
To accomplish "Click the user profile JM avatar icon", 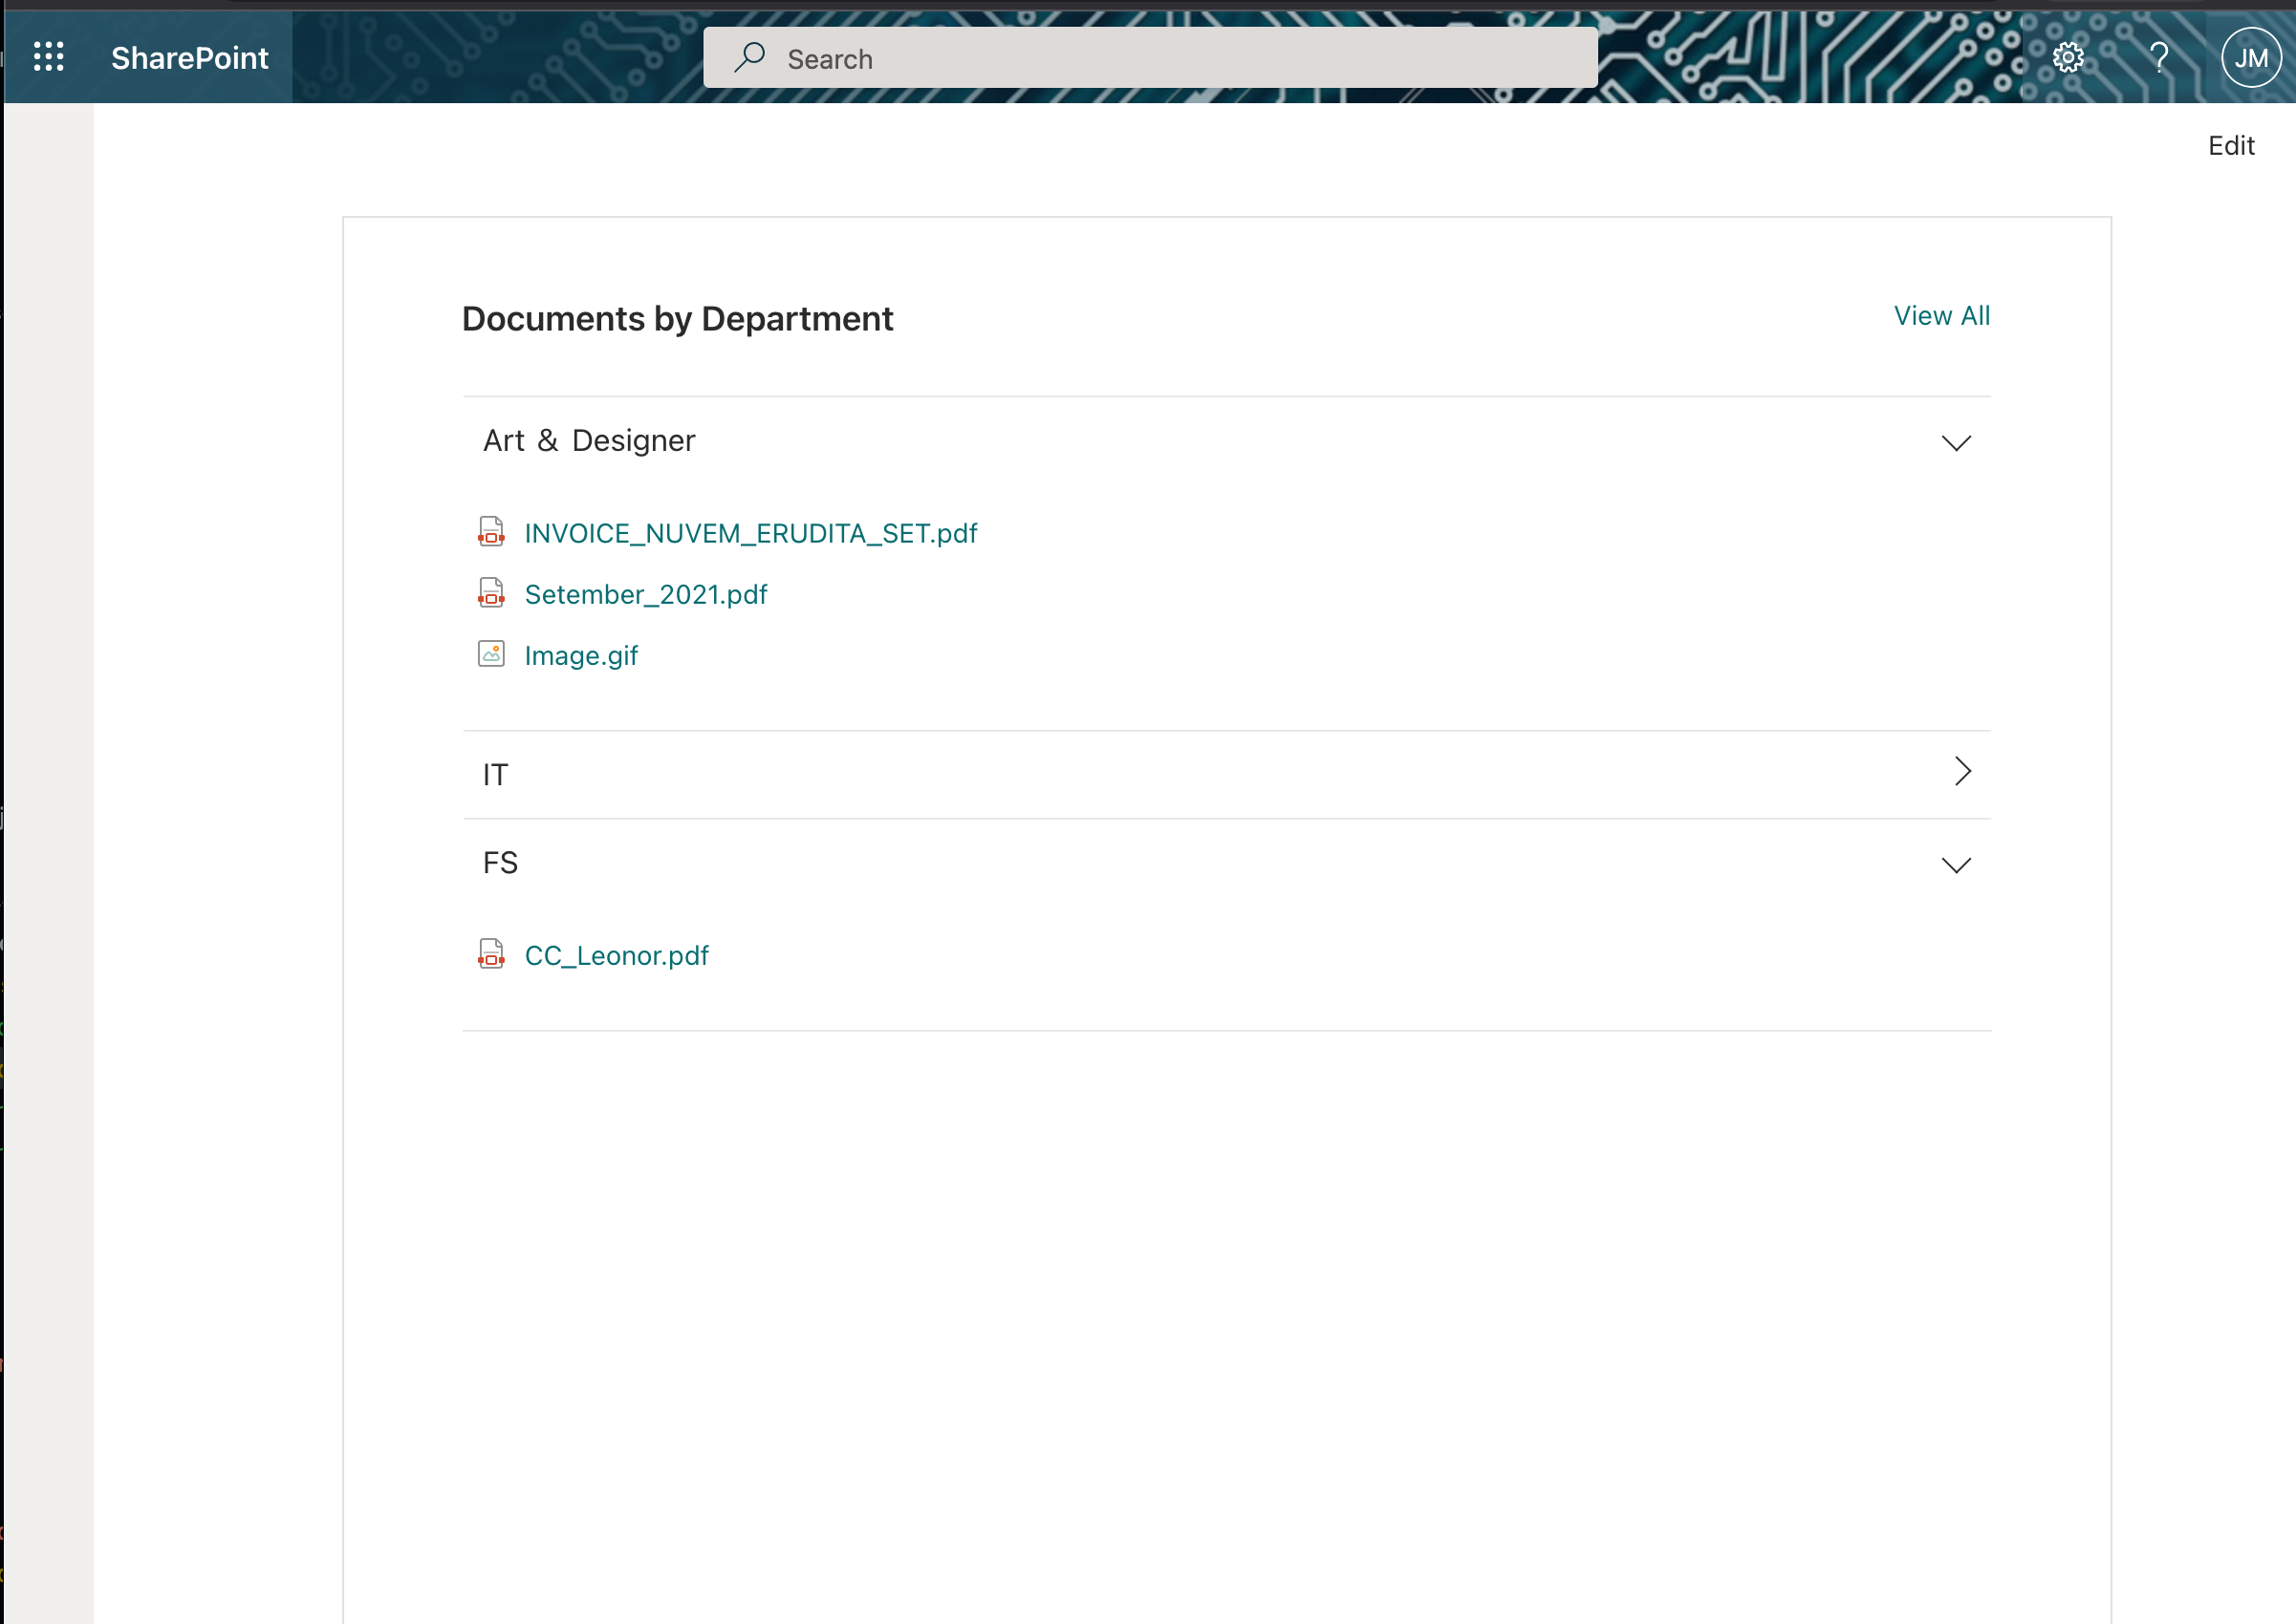I will [x=2254, y=58].
